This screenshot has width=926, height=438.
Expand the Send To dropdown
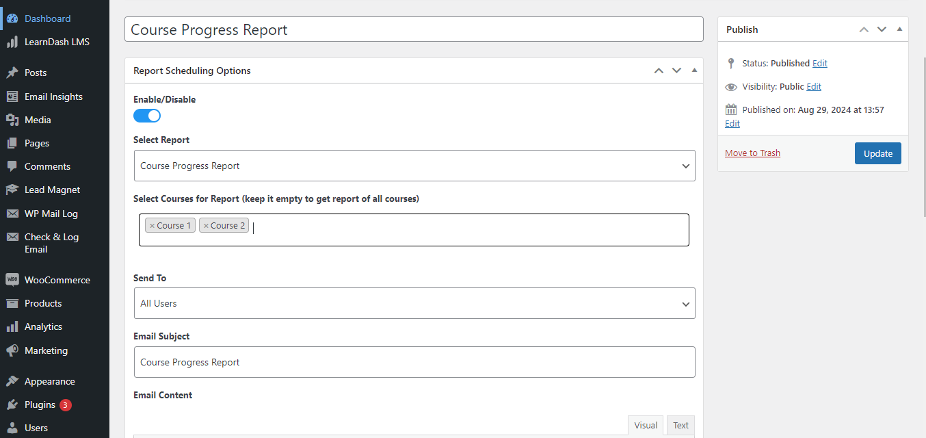414,303
